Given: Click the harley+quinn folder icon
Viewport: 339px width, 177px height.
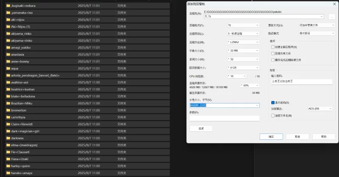Looking at the screenshot, I should [x=8, y=166].
